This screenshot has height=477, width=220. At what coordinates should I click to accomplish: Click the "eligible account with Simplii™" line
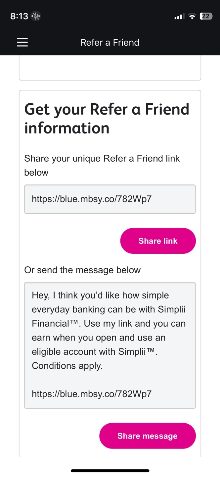click(x=94, y=351)
